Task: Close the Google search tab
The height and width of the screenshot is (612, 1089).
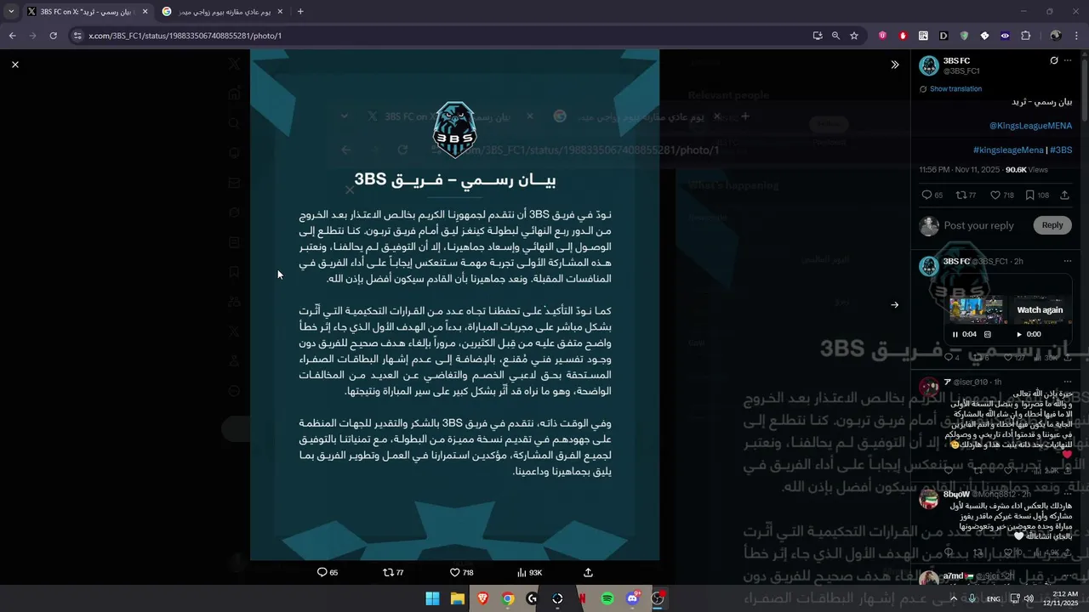Action: [279, 12]
